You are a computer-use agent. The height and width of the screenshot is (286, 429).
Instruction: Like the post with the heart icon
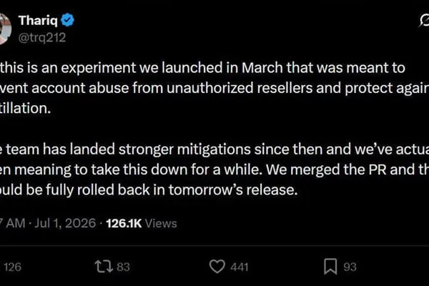[x=217, y=266]
